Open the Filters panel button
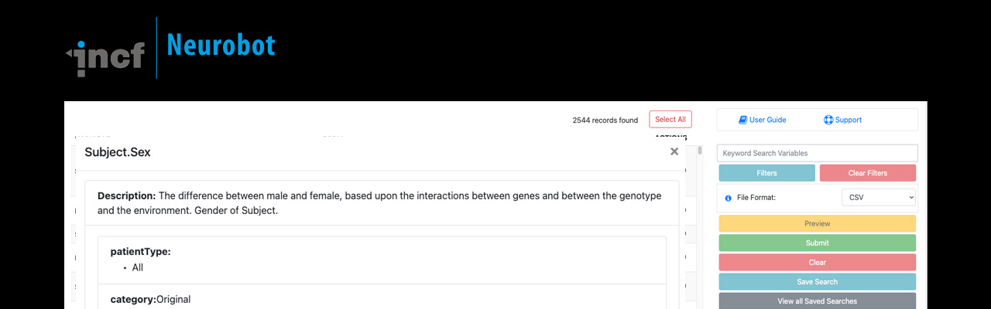Screen dimensions: 991x309 766,173
